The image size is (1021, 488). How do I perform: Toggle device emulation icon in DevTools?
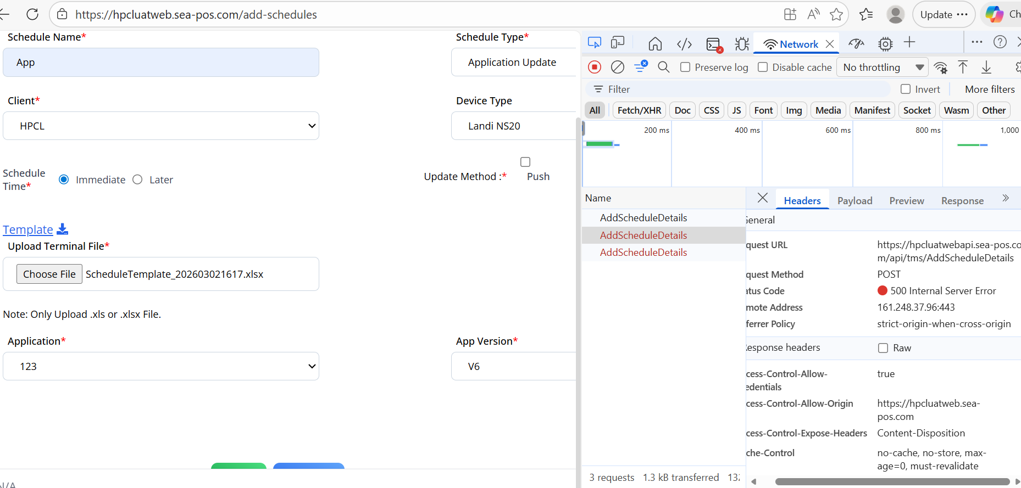618,43
